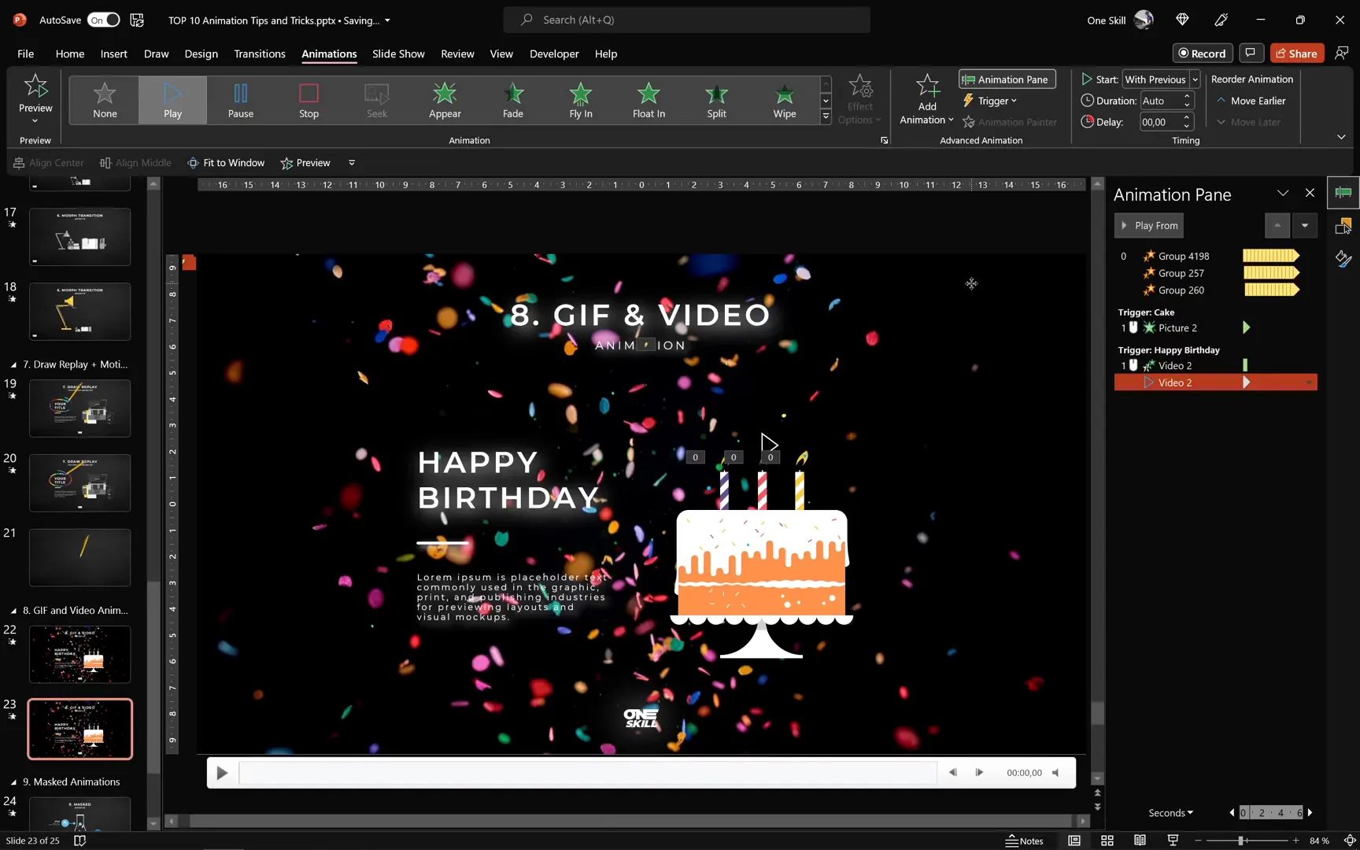
Task: Click the Preview animation star button
Action: 35,98
